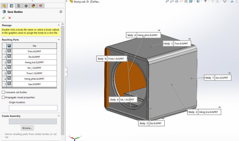Click the Save Bodies help icon
The image size is (239, 141).
coord(61,12)
